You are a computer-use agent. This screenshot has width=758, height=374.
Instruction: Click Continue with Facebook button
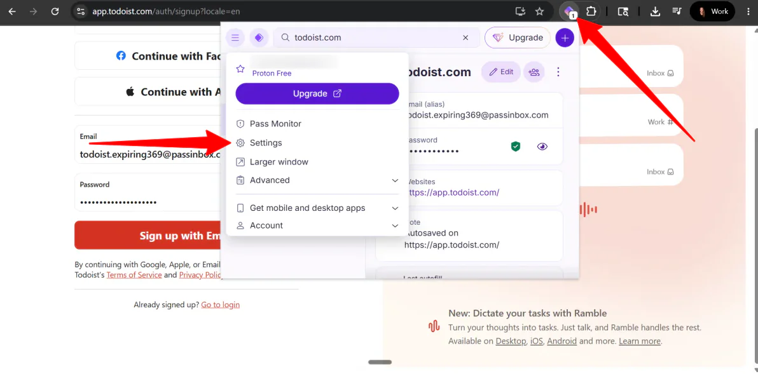coord(148,55)
